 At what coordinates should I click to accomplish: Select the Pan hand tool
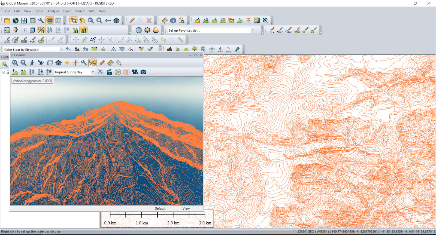click(x=82, y=20)
